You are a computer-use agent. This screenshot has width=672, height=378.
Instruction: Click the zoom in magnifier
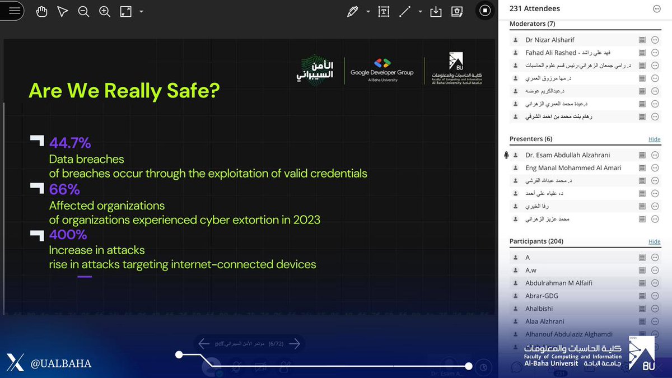pos(104,11)
